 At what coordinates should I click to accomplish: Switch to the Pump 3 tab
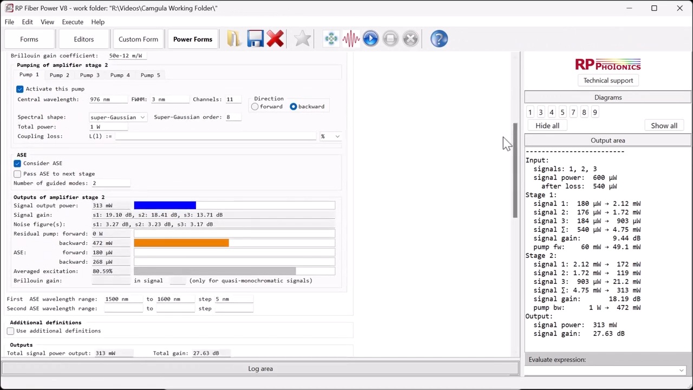point(89,75)
